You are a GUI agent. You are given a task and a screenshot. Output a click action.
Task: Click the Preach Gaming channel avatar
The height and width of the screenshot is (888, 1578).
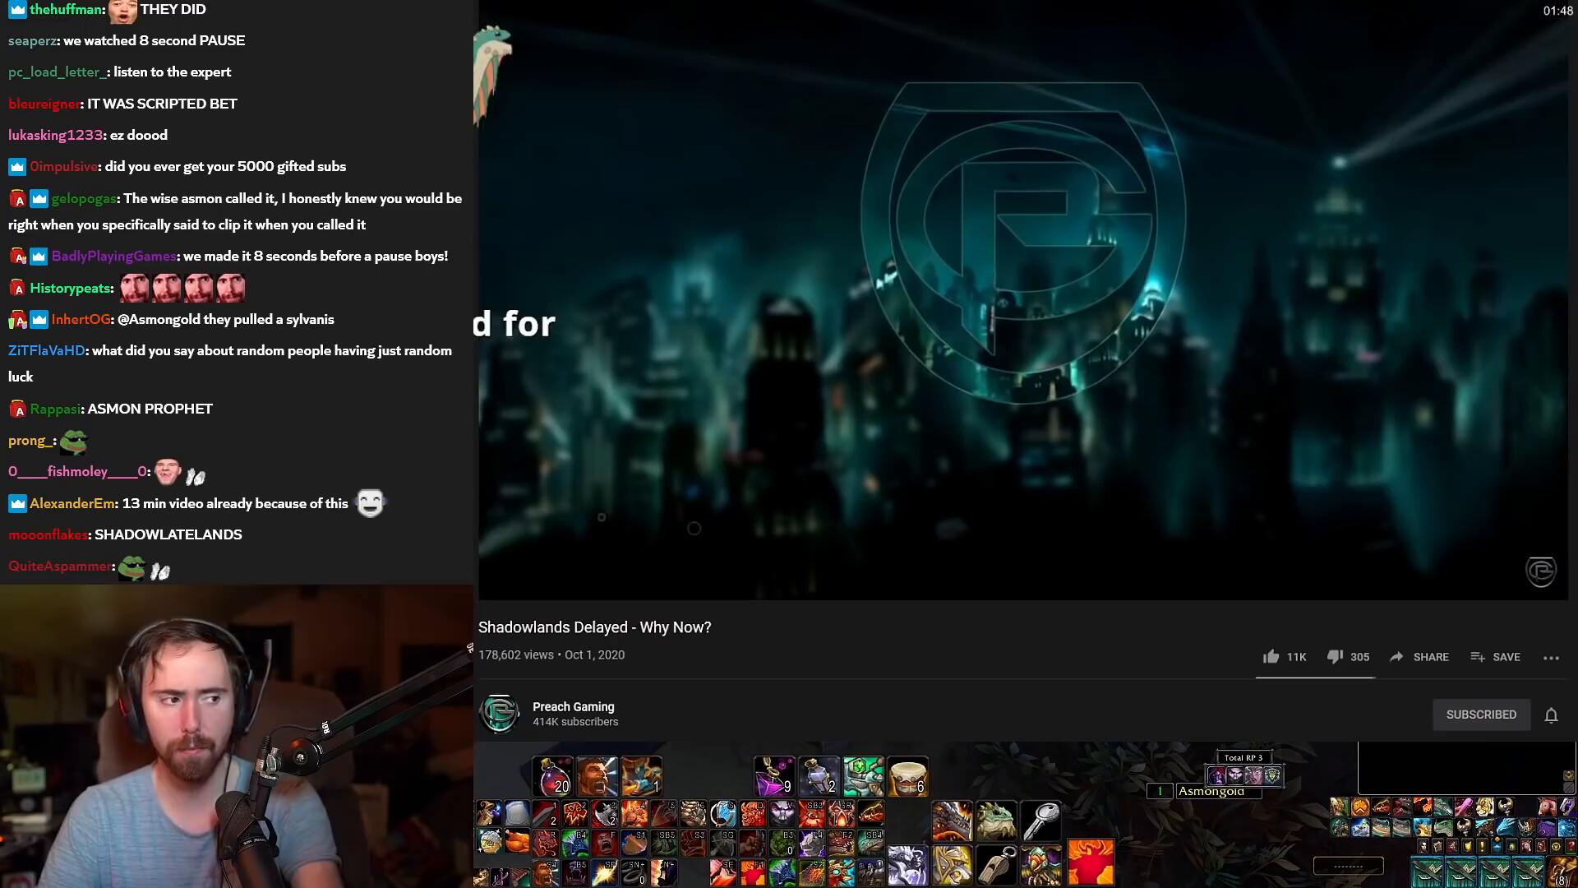tap(499, 713)
